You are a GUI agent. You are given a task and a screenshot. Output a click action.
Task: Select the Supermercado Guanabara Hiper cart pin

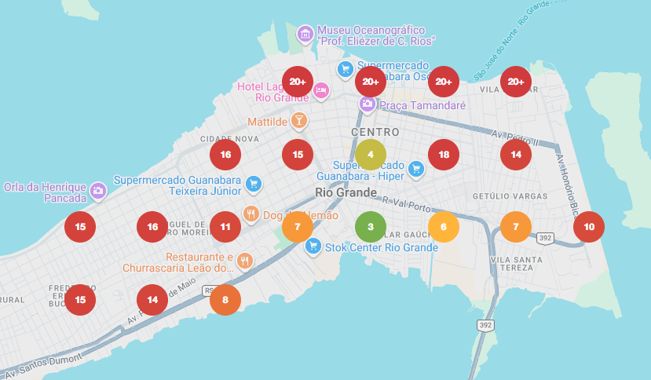[416, 170]
